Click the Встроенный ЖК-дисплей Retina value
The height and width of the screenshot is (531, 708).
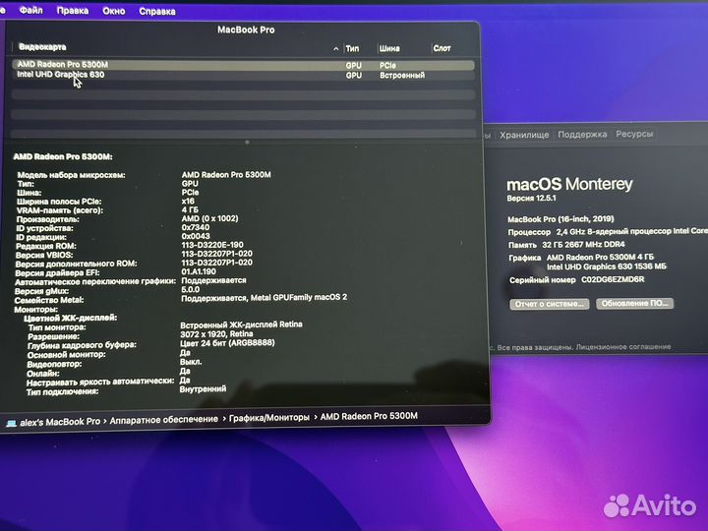point(241,324)
